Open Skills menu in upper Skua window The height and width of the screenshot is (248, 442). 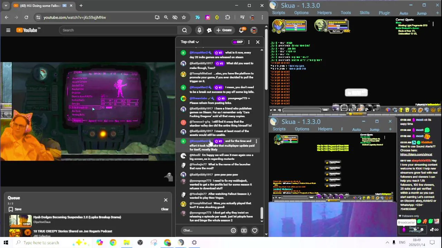[x=365, y=13]
